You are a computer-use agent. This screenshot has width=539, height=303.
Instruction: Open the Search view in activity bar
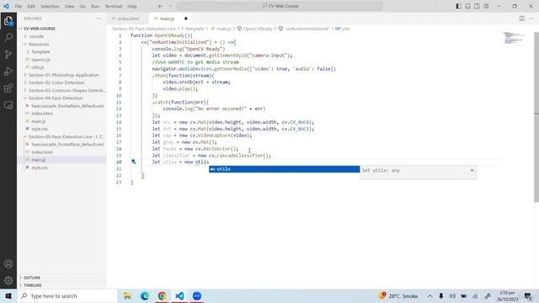(x=8, y=37)
